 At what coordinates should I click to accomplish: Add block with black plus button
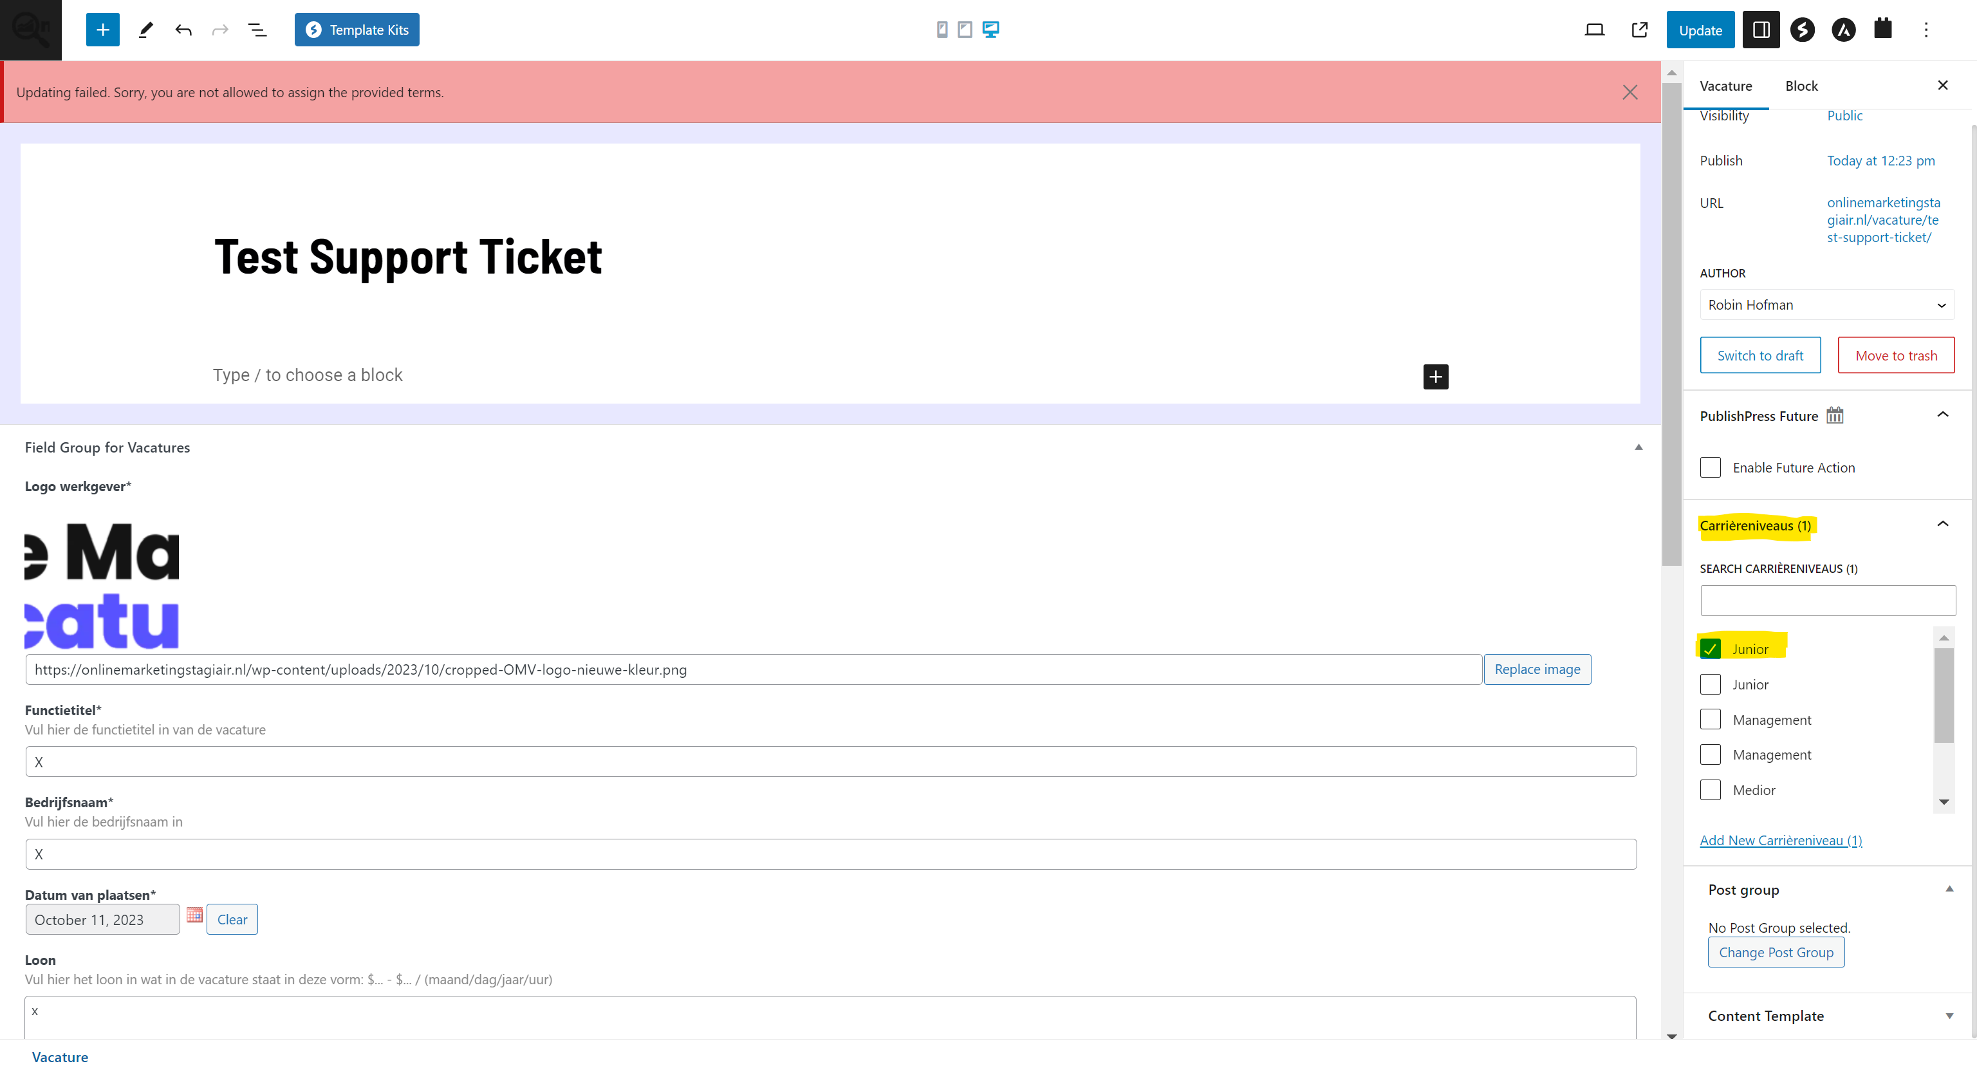pyautogui.click(x=1435, y=376)
